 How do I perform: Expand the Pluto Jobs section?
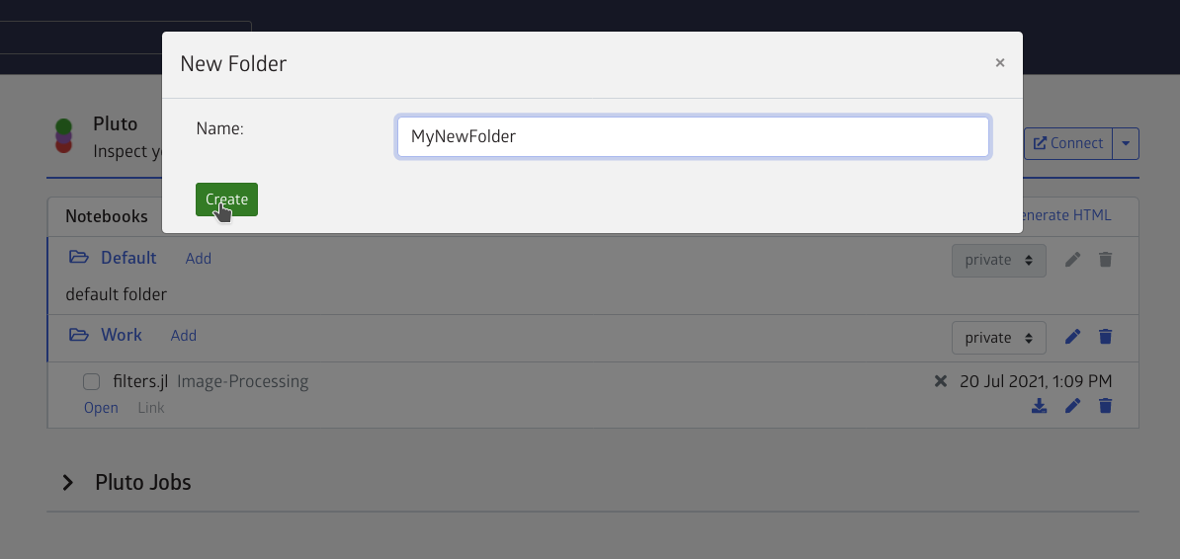tap(68, 482)
